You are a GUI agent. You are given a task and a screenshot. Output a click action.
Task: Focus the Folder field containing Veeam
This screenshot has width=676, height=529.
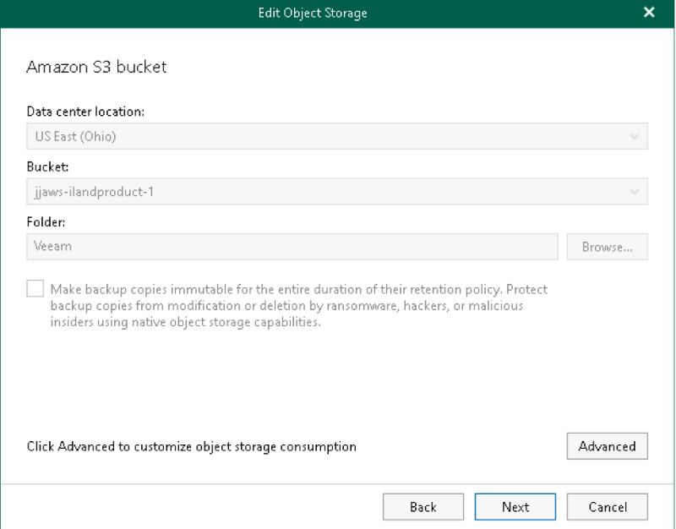292,247
